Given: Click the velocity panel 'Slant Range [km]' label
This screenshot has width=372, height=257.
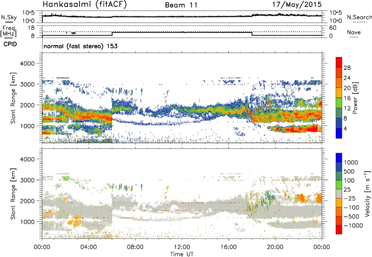Looking at the screenshot, I should [x=13, y=193].
